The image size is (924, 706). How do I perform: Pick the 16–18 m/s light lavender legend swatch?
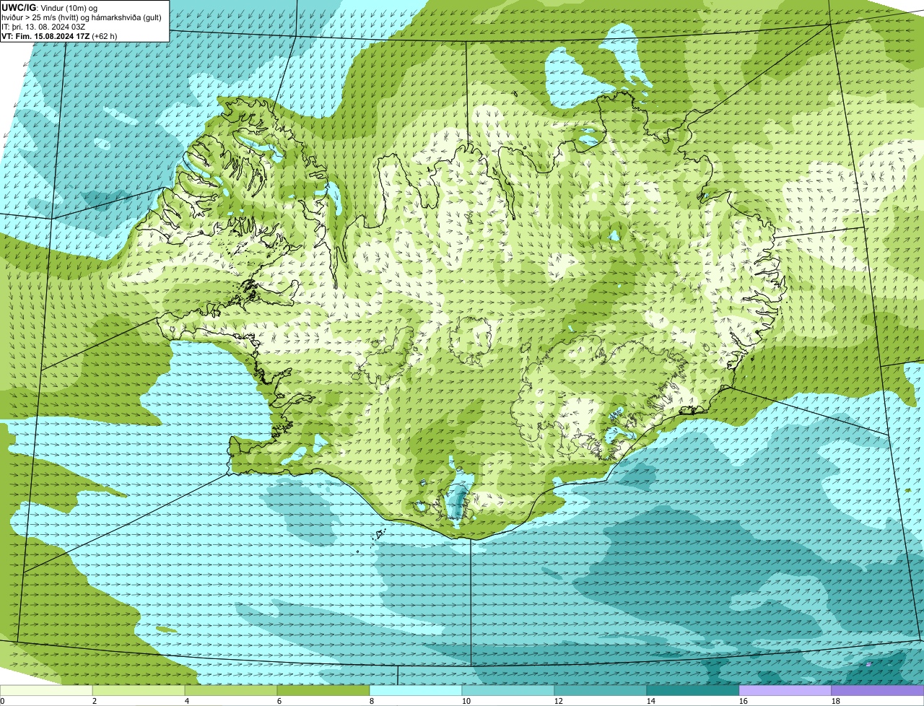click(x=785, y=690)
